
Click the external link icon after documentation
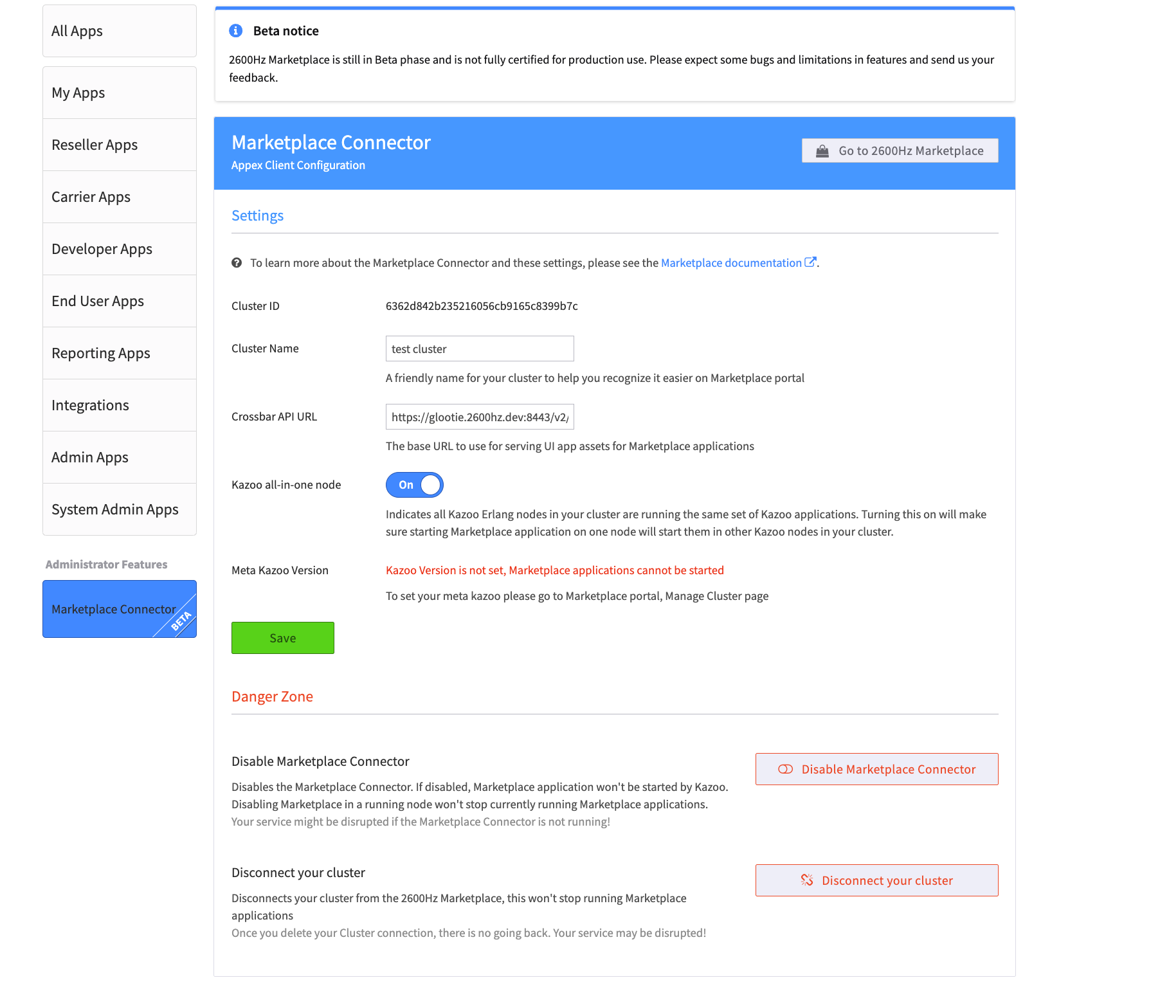[x=810, y=262]
